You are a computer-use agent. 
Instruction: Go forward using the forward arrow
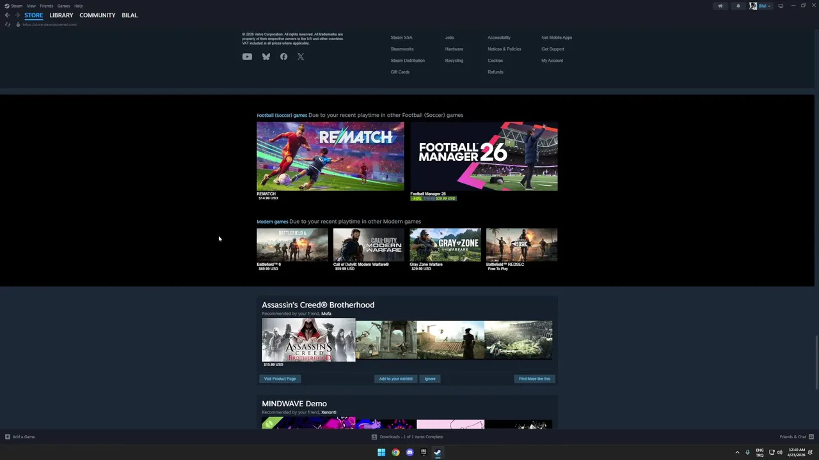17,15
